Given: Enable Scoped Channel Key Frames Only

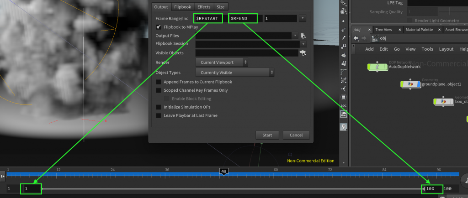Looking at the screenshot, I should click(x=159, y=90).
